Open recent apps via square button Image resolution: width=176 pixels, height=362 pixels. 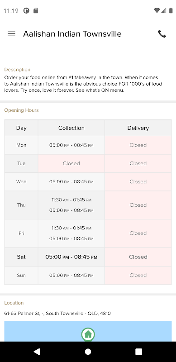click(138, 352)
